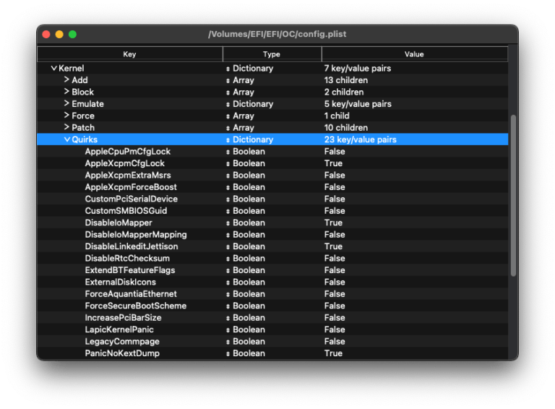Collapse the Kernel dictionary node

[53, 69]
